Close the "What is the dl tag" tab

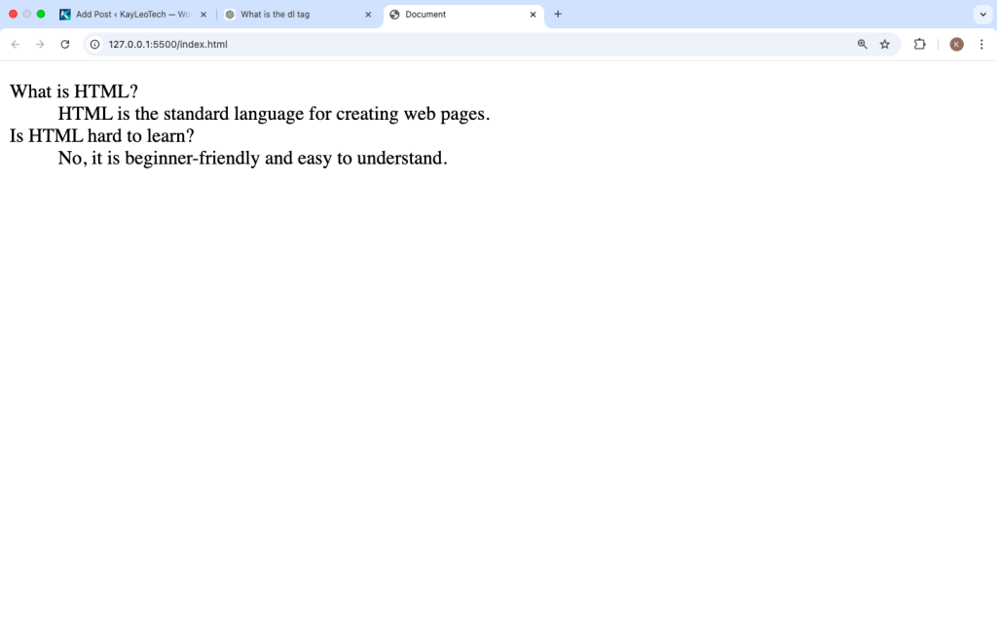point(368,15)
